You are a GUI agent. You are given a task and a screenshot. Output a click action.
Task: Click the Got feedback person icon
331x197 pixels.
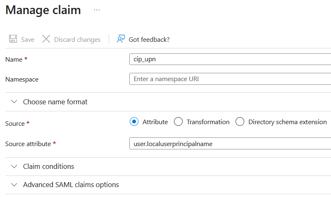tap(121, 39)
